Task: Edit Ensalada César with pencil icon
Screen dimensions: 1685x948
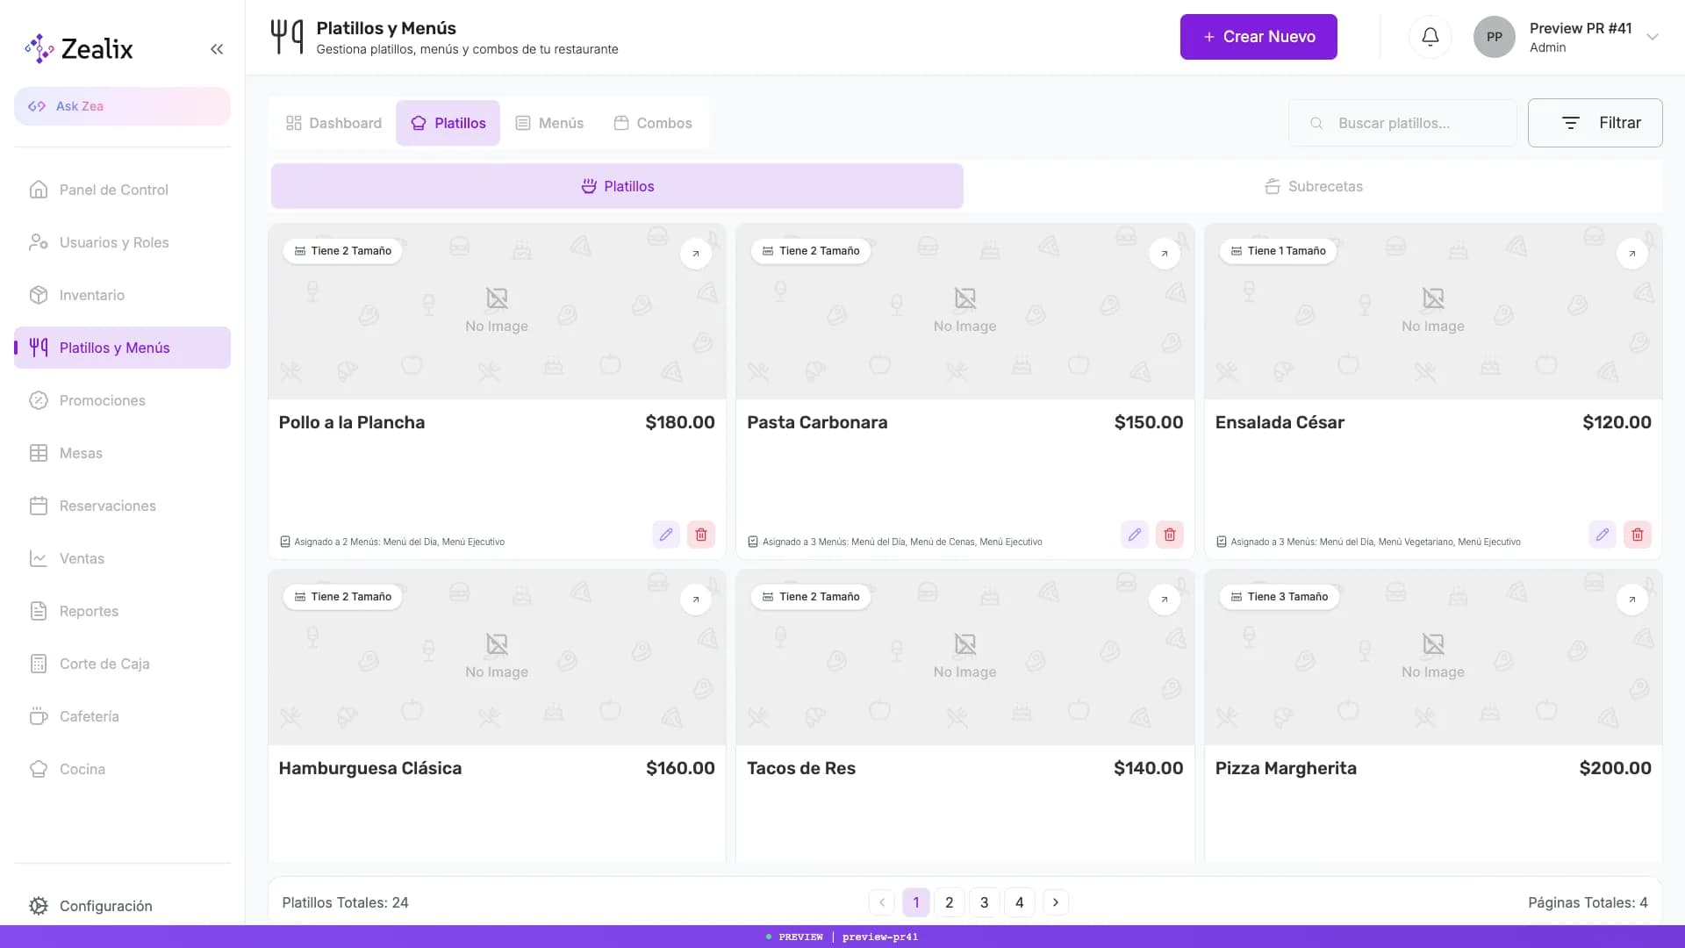Action: [1603, 535]
